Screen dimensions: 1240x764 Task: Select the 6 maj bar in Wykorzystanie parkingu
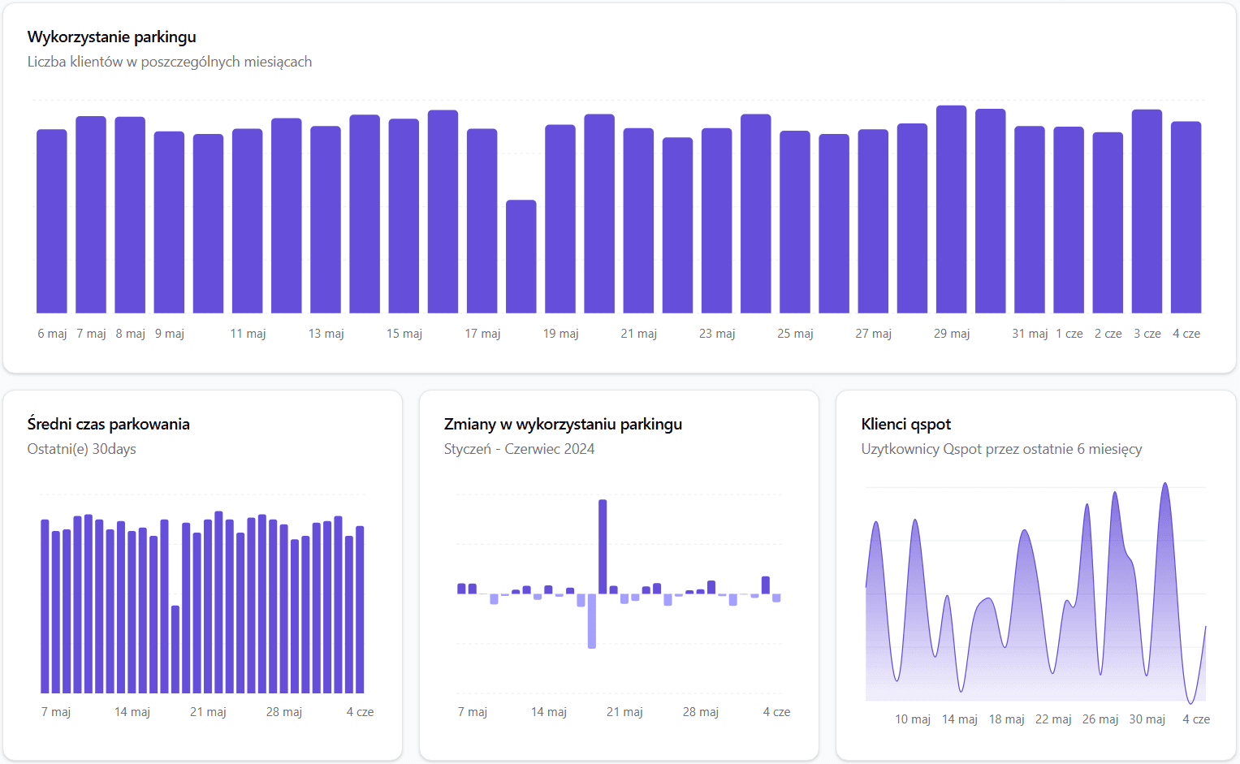pos(52,221)
